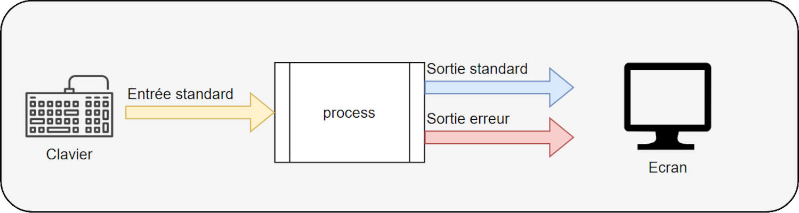Select the red Sortie erreur arrow
799x213 pixels.
pyautogui.click(x=499, y=137)
